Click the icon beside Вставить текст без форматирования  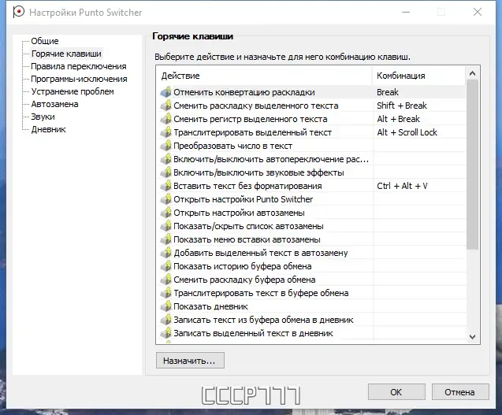(165, 186)
